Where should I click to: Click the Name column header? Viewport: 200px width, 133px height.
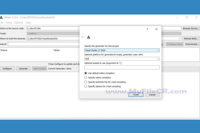[x=4, y=50]
